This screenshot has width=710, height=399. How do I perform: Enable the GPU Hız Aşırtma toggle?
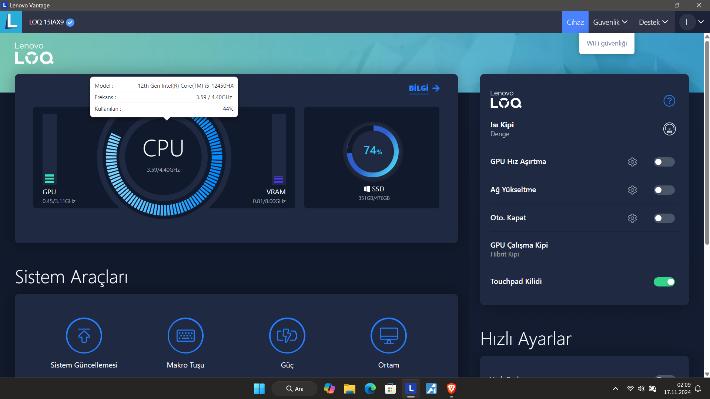tap(664, 162)
